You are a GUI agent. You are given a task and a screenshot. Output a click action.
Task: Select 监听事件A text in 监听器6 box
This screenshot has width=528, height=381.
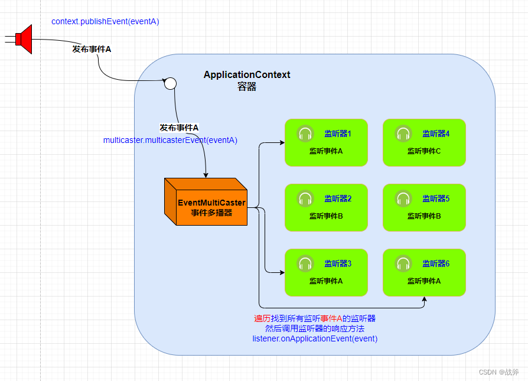coord(424,281)
